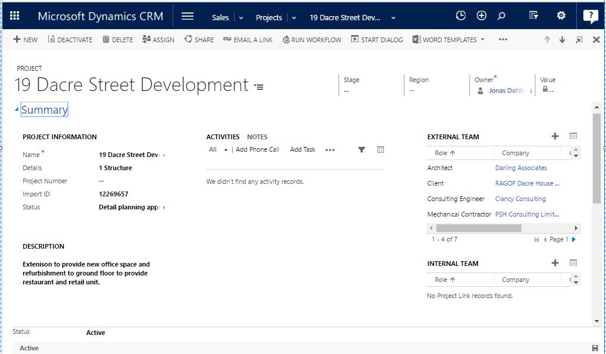Open Clancy Consulting company link
606x354 pixels.
click(520, 199)
